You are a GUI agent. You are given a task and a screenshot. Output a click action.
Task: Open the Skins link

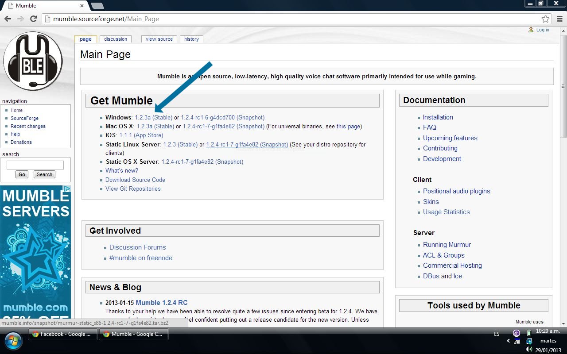(x=431, y=202)
